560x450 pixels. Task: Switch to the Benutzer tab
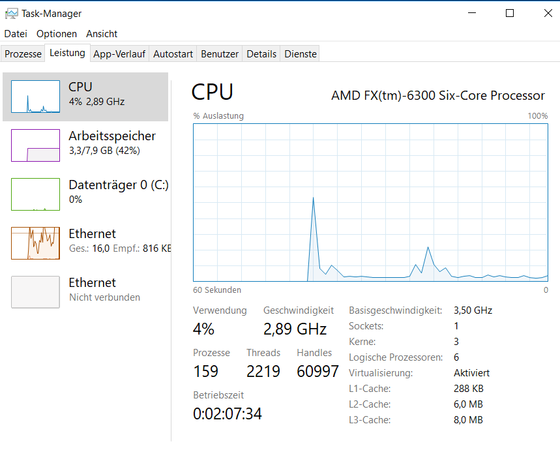coord(220,54)
